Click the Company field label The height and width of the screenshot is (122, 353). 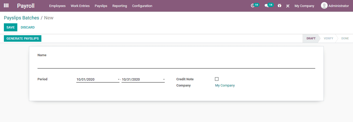point(183,85)
